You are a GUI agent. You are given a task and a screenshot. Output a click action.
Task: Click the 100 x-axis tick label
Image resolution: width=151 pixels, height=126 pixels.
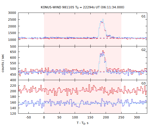tap(75, 117)
